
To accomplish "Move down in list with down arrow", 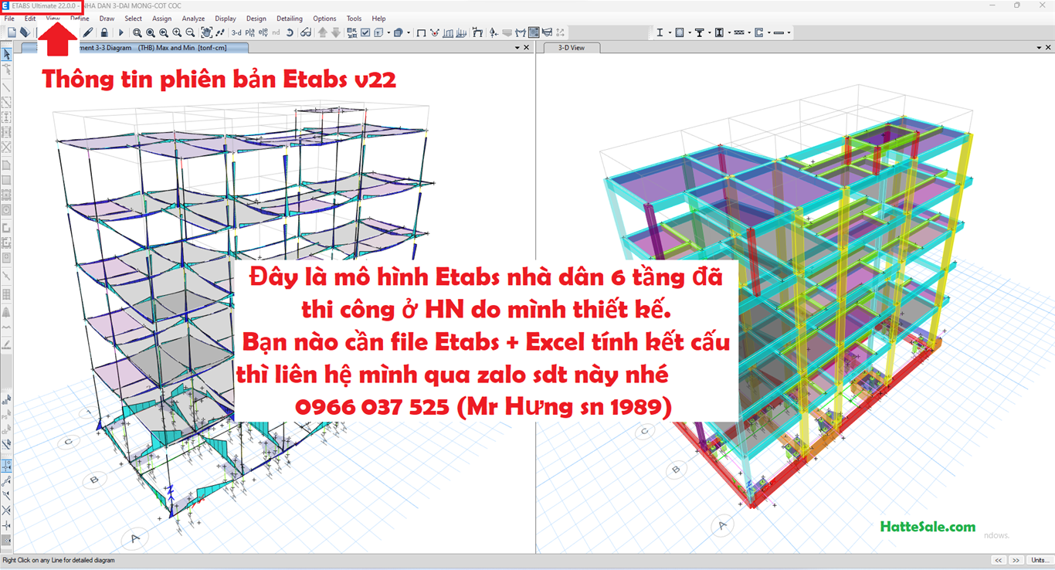I will coord(336,32).
